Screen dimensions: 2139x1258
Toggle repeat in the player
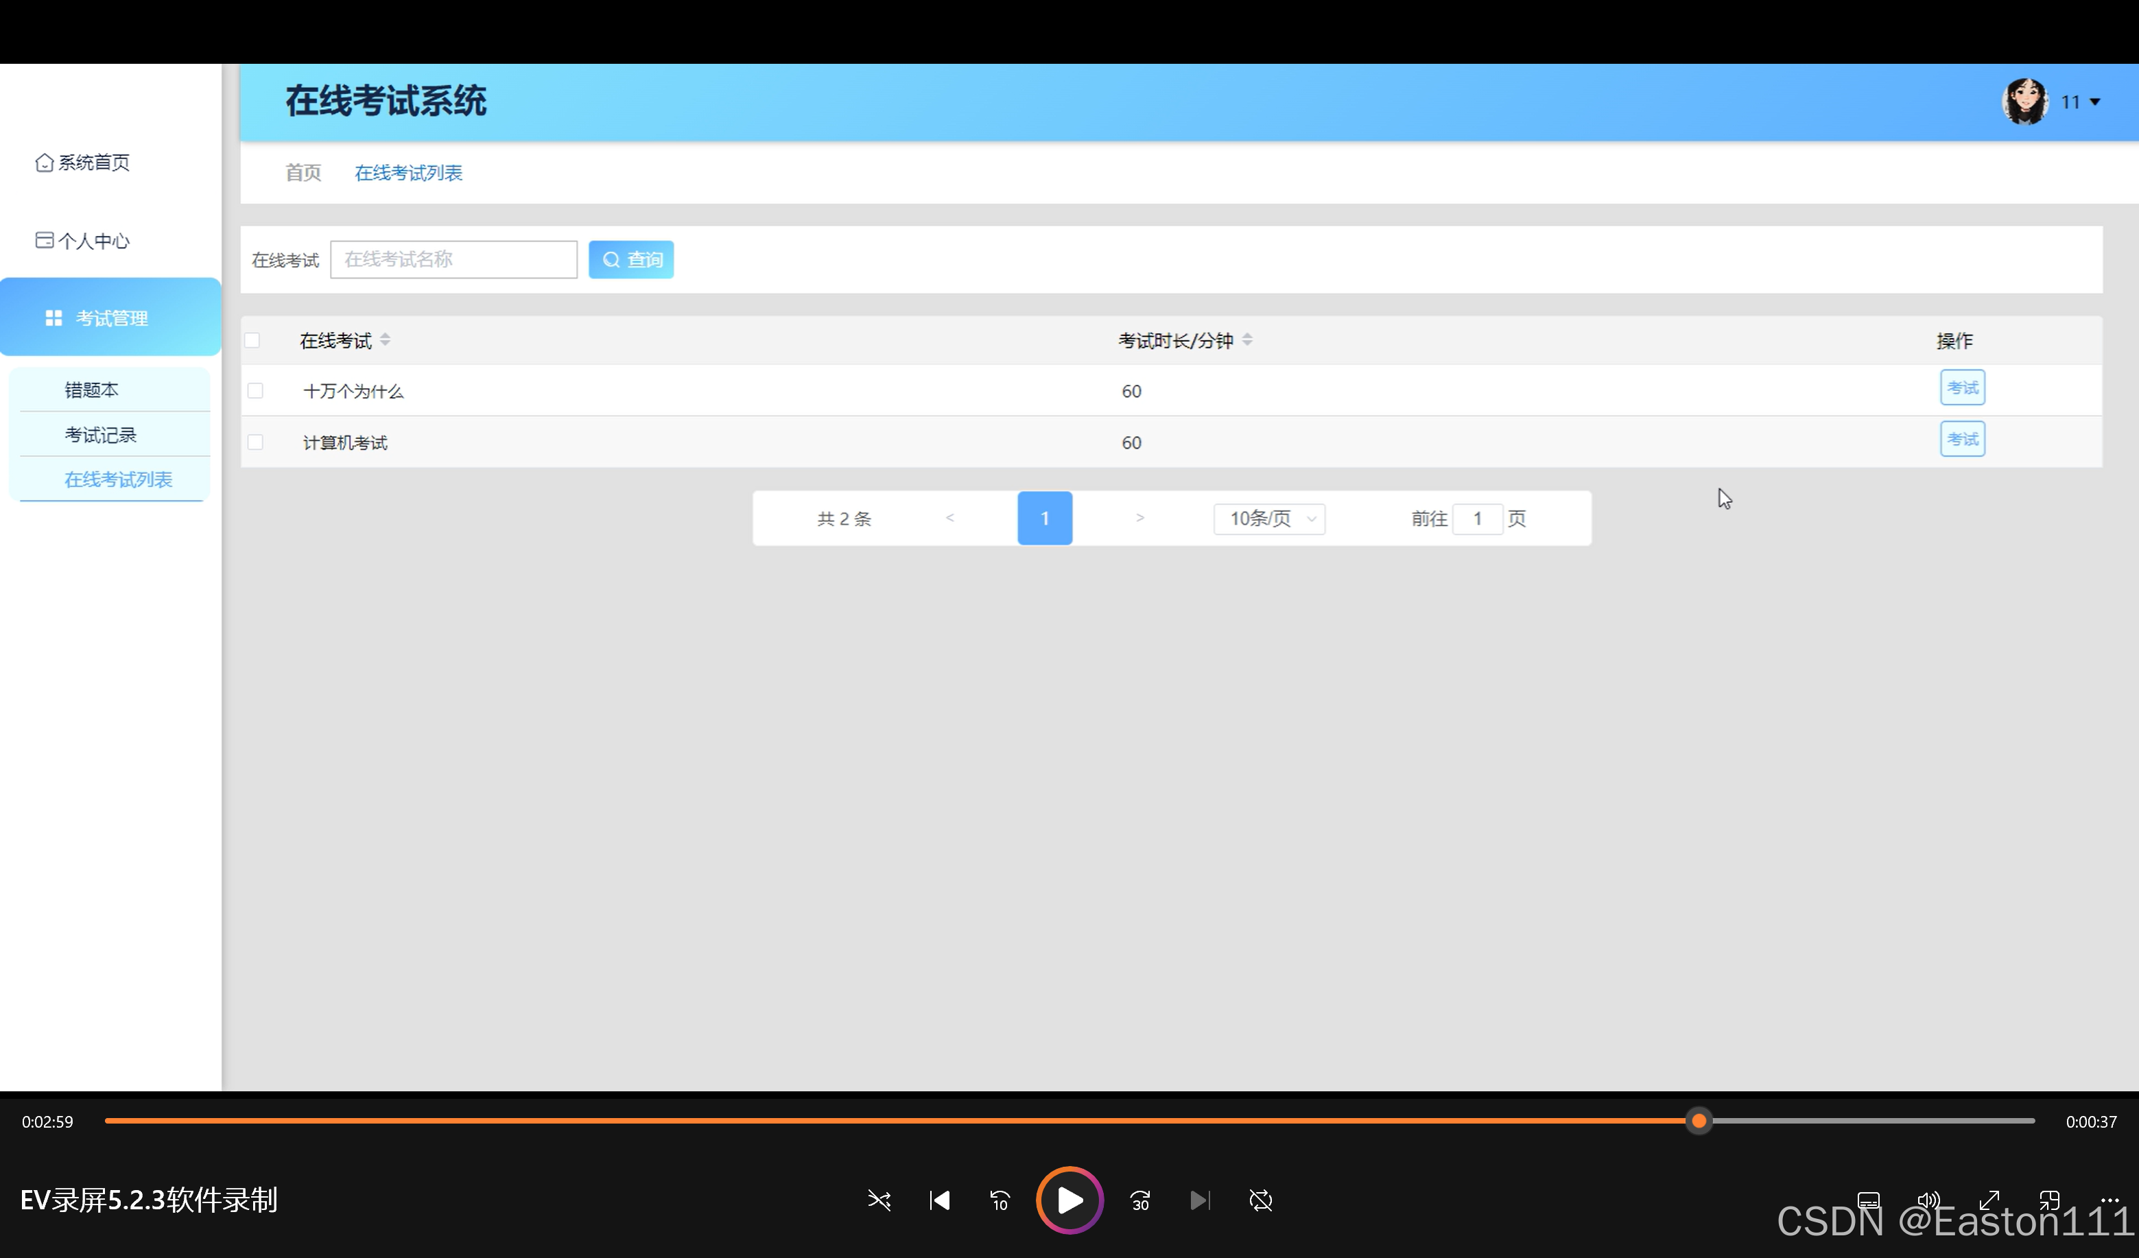[1260, 1200]
